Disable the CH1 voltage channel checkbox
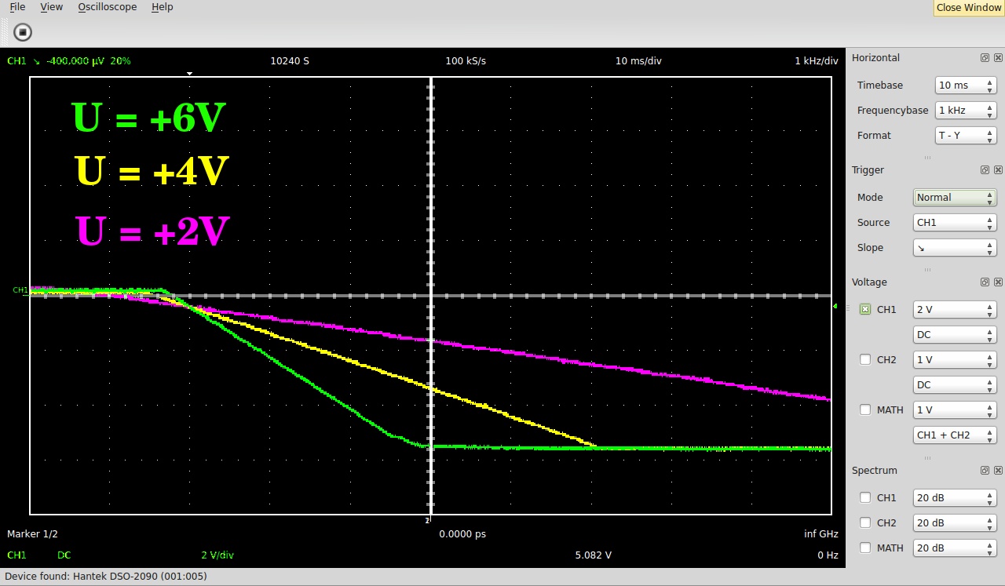 click(x=865, y=310)
